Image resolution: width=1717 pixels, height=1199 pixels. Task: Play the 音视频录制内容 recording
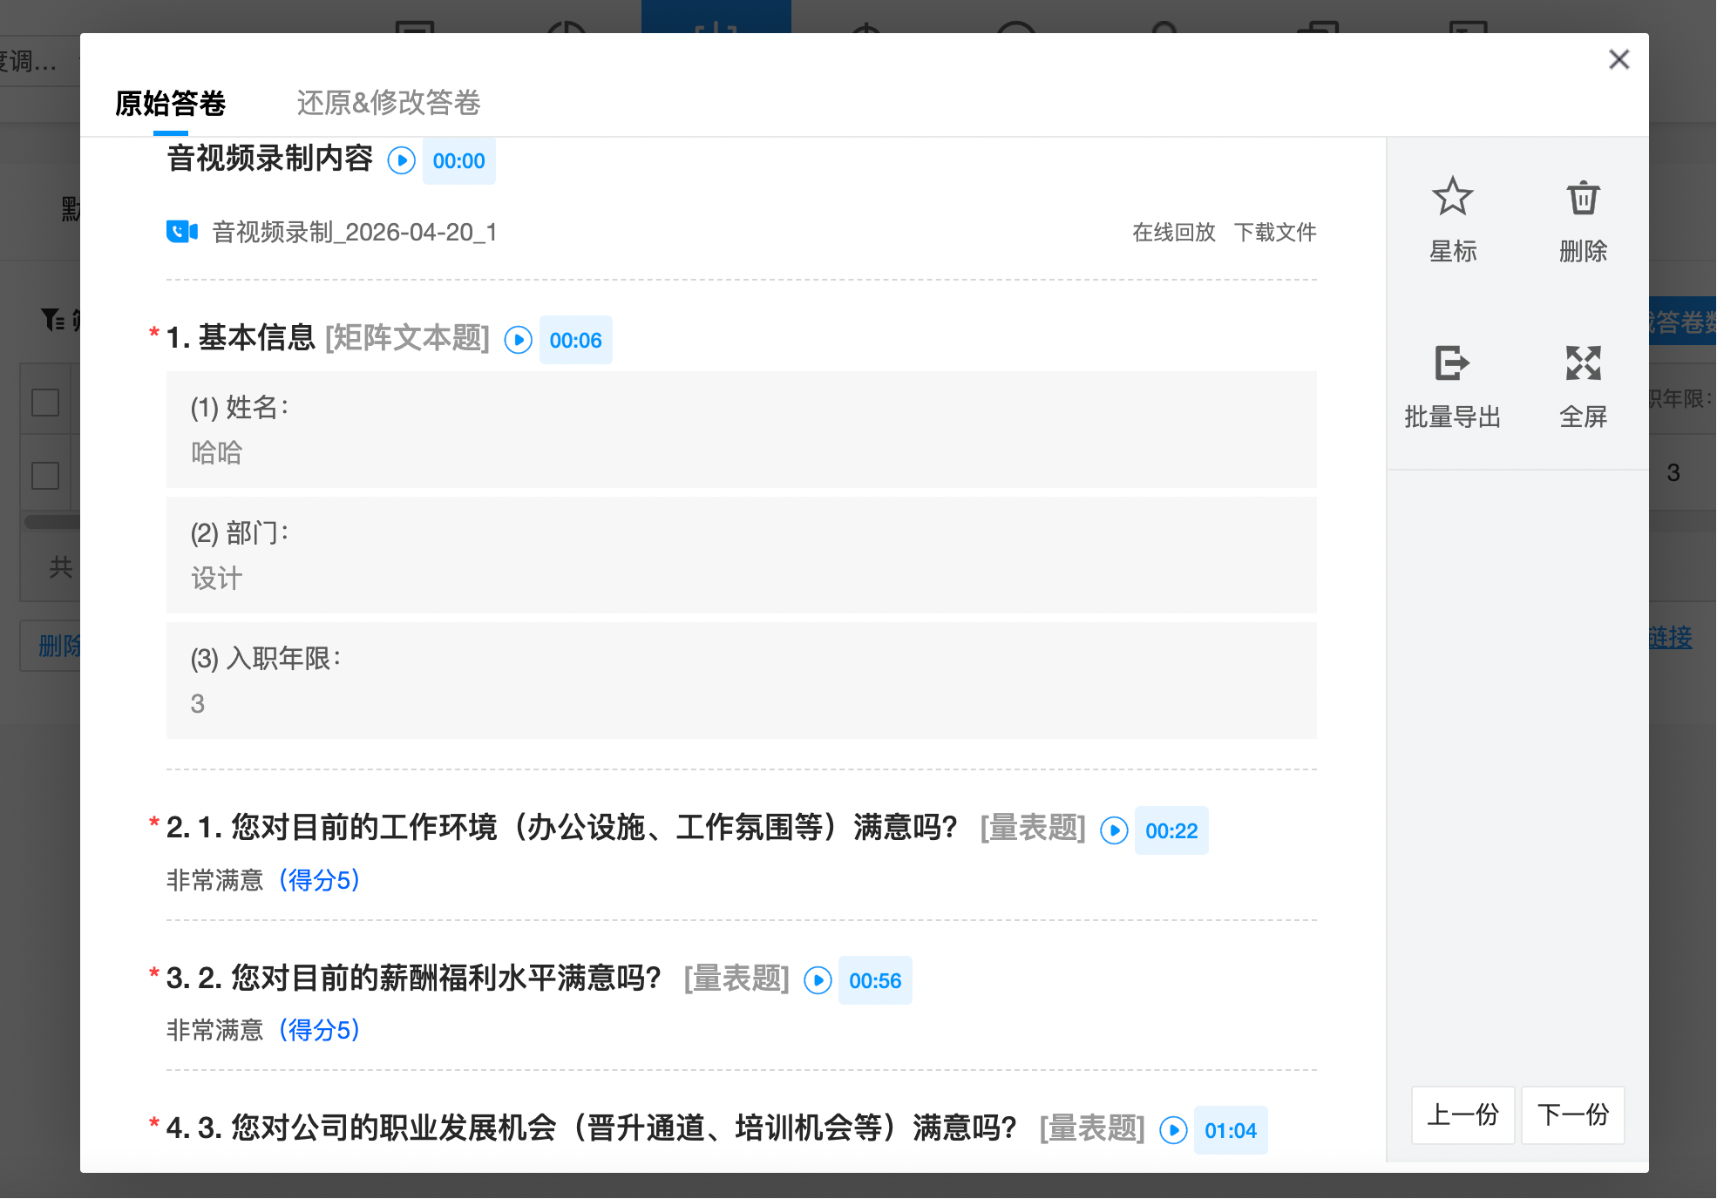click(x=401, y=160)
